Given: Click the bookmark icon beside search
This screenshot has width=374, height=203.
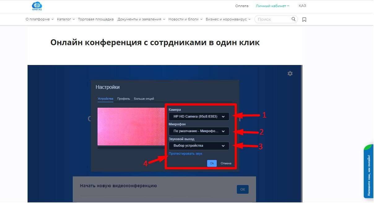Looking at the screenshot, I should [304, 19].
